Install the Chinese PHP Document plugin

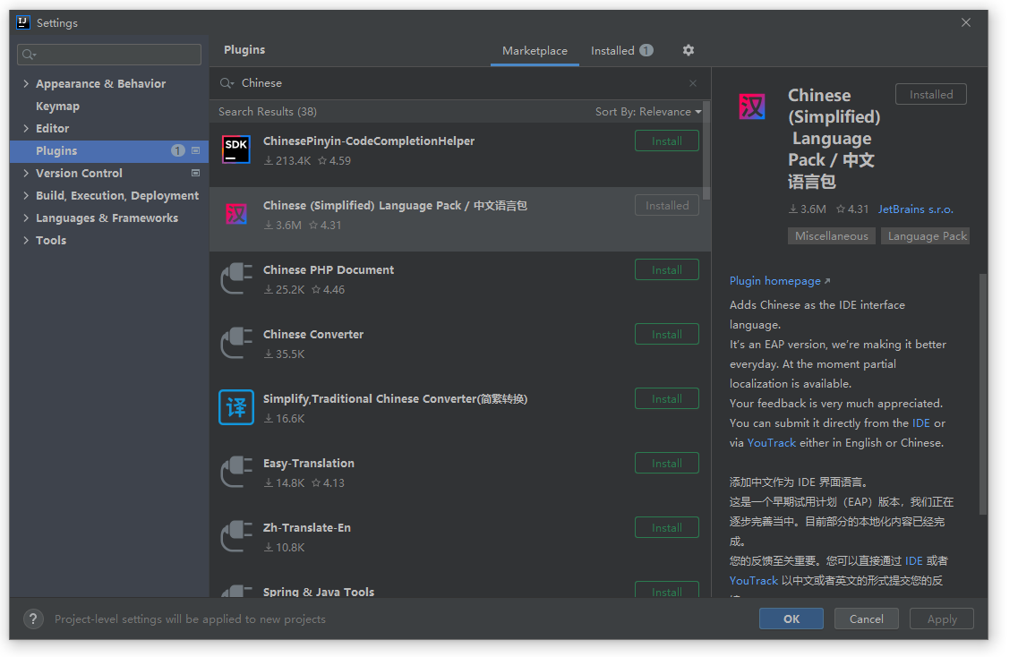666,270
